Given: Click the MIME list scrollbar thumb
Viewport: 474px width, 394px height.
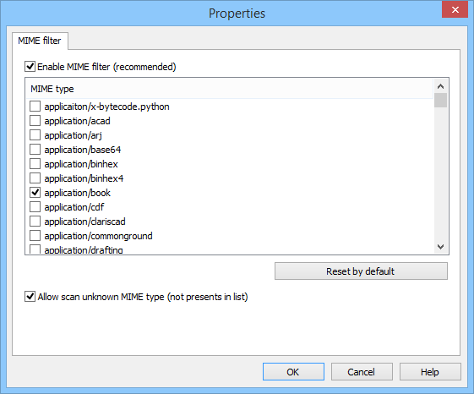Looking at the screenshot, I should 441,100.
